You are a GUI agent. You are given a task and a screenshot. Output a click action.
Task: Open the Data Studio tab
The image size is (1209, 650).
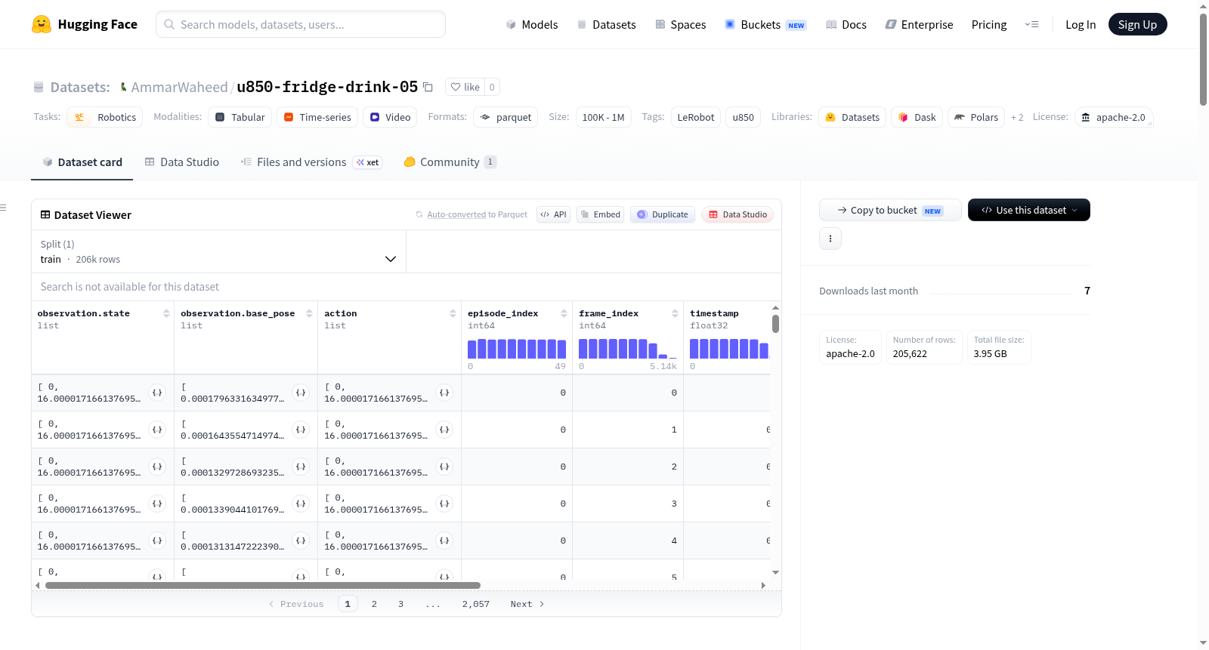[182, 162]
